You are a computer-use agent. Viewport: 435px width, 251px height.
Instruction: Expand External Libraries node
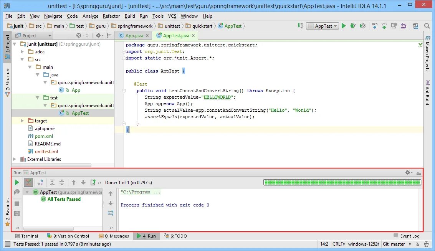pos(15,159)
